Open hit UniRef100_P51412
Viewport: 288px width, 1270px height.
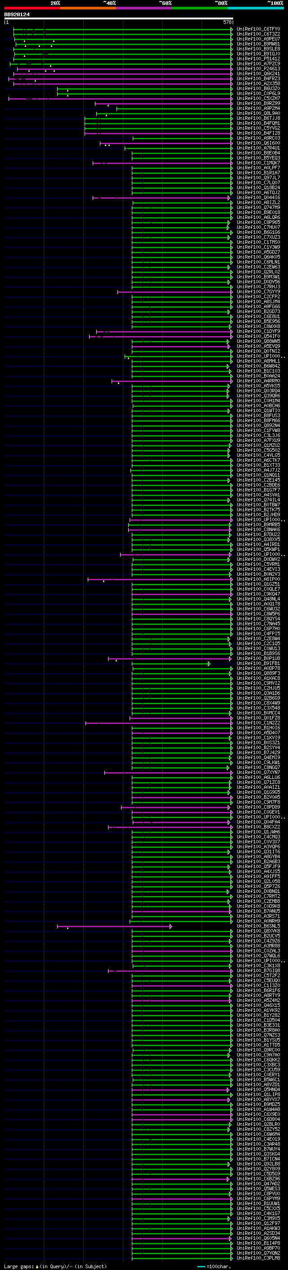[x=258, y=59]
